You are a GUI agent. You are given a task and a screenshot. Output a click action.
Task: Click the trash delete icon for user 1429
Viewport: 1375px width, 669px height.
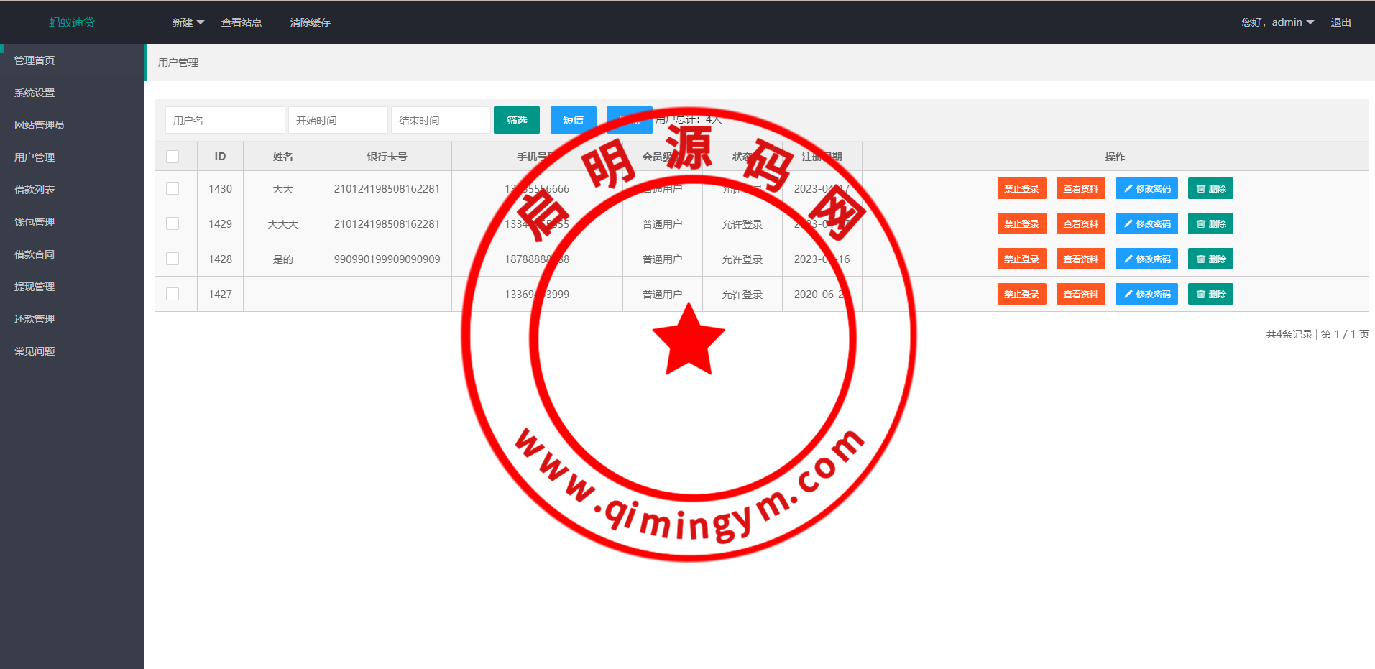pyautogui.click(x=1200, y=224)
